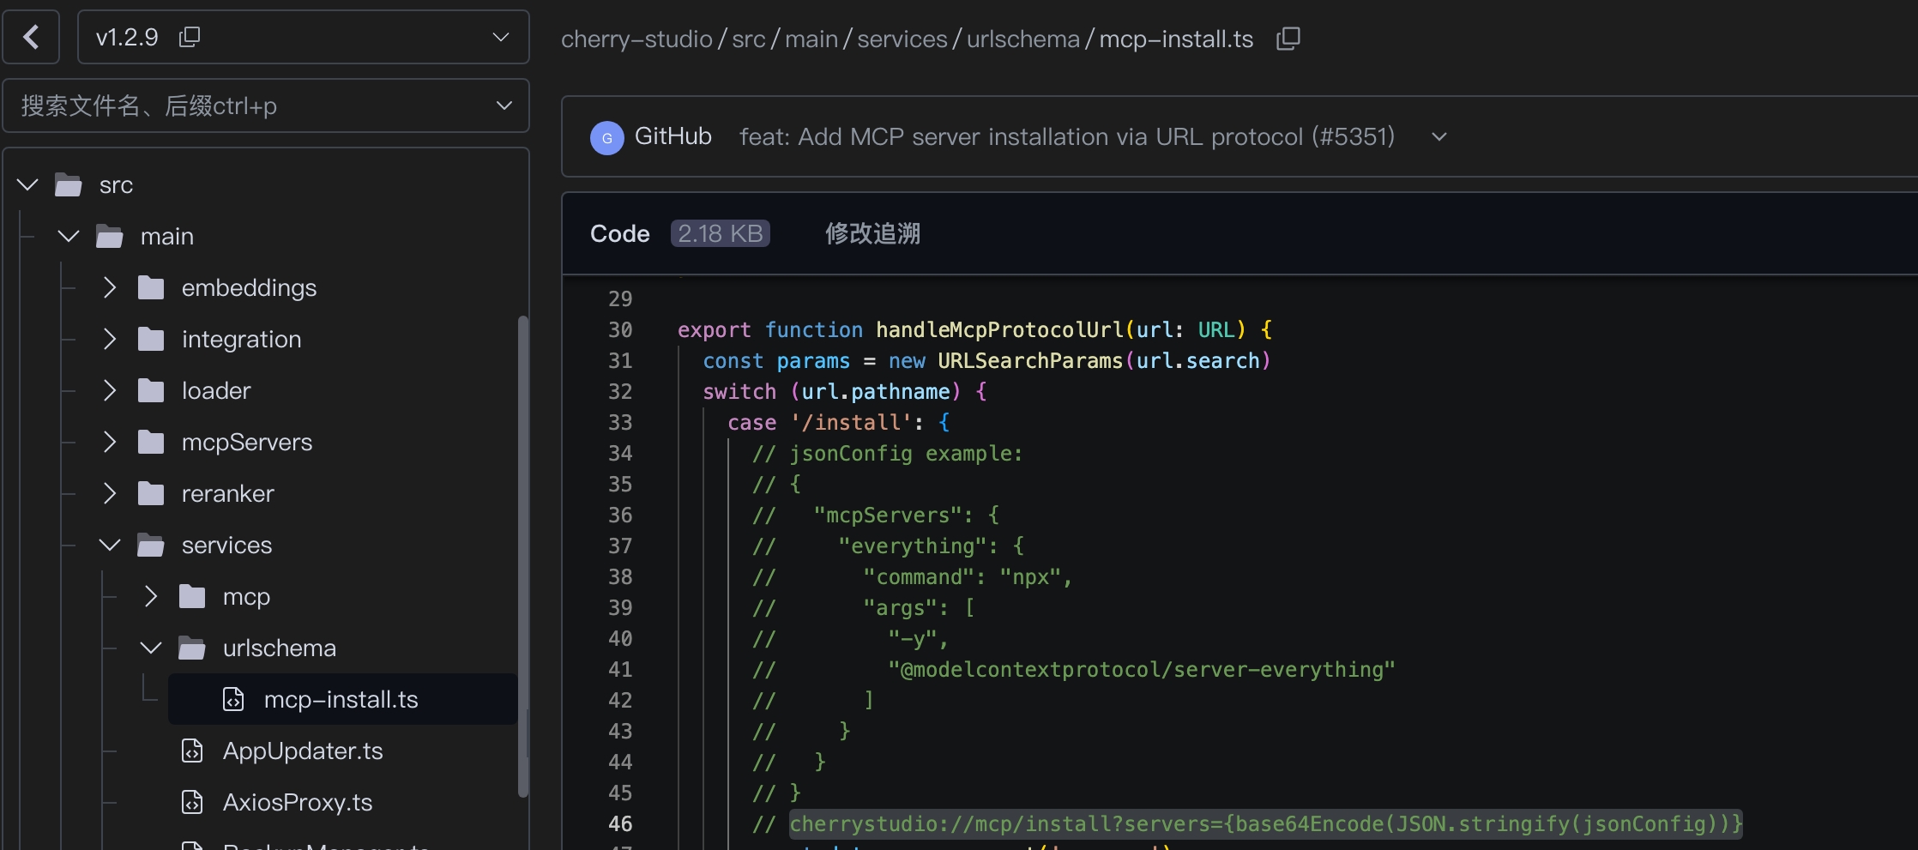Viewport: 1918px width, 850px height.
Task: Click line number 30 in the gutter
Action: click(x=620, y=330)
